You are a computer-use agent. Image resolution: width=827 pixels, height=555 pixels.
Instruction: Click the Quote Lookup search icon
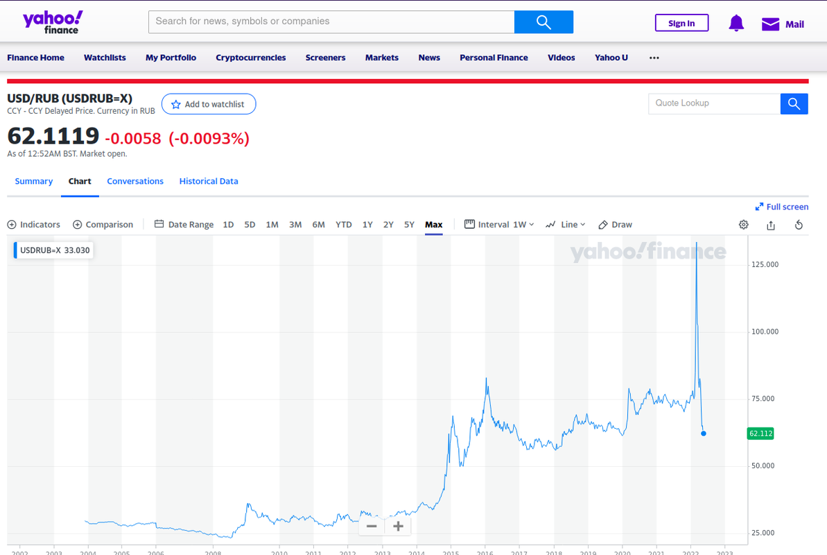tap(794, 103)
